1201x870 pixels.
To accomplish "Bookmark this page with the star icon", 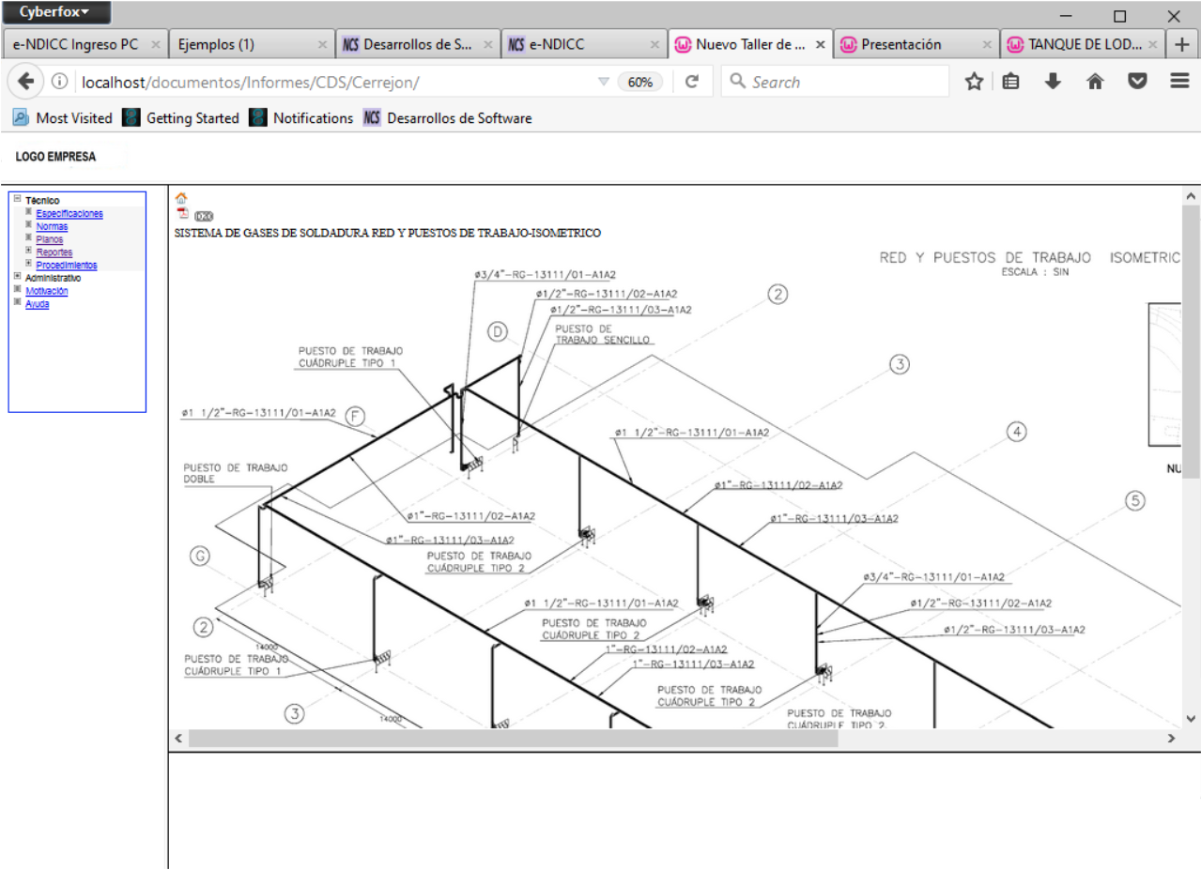I will click(x=974, y=82).
